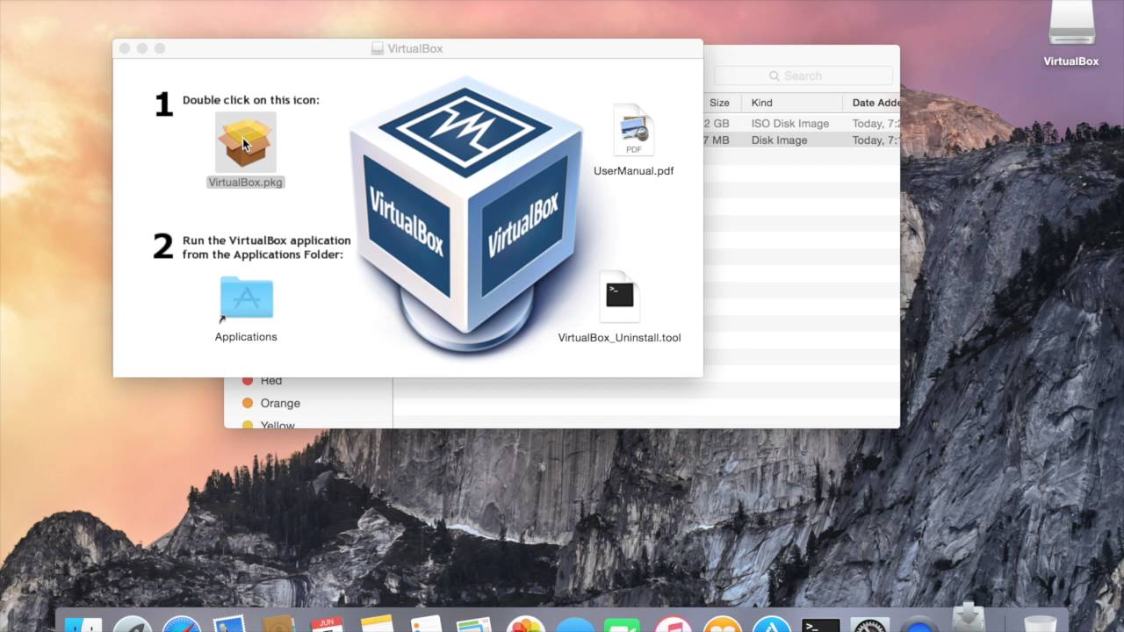Open Calendar showing JUN in the Dock

coord(327,625)
